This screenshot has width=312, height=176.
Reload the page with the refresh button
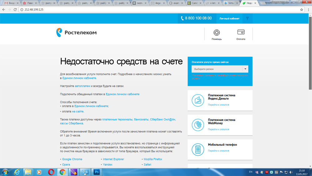click(15, 10)
